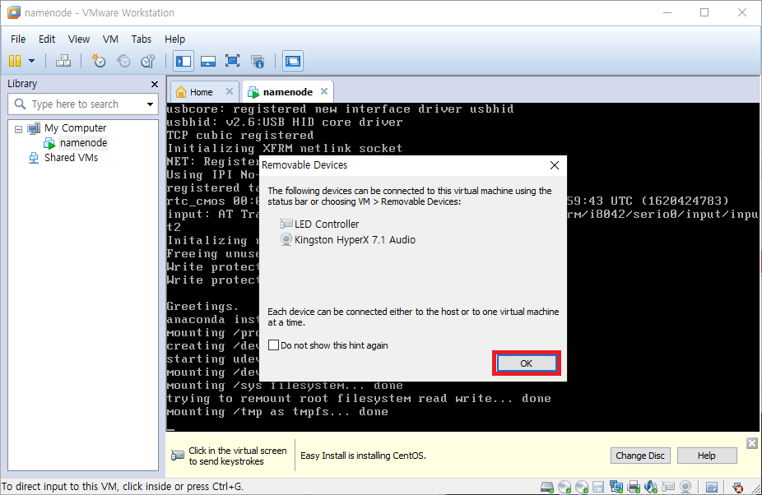Click the VMware Workstation title bar icon
Screen dimensions: 762x495
(14, 12)
